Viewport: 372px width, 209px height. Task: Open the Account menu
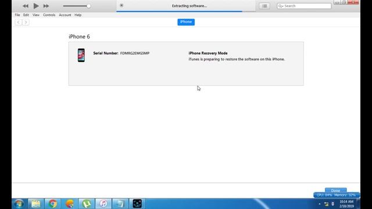click(65, 15)
